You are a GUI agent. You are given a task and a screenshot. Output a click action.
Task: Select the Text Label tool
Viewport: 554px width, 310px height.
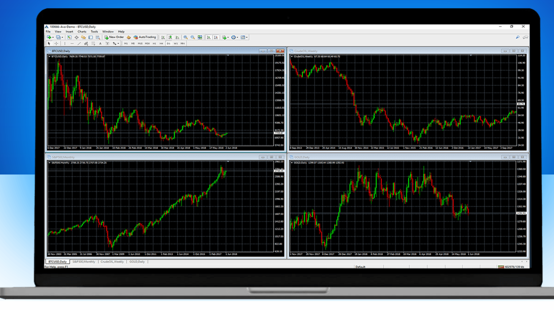click(x=107, y=43)
